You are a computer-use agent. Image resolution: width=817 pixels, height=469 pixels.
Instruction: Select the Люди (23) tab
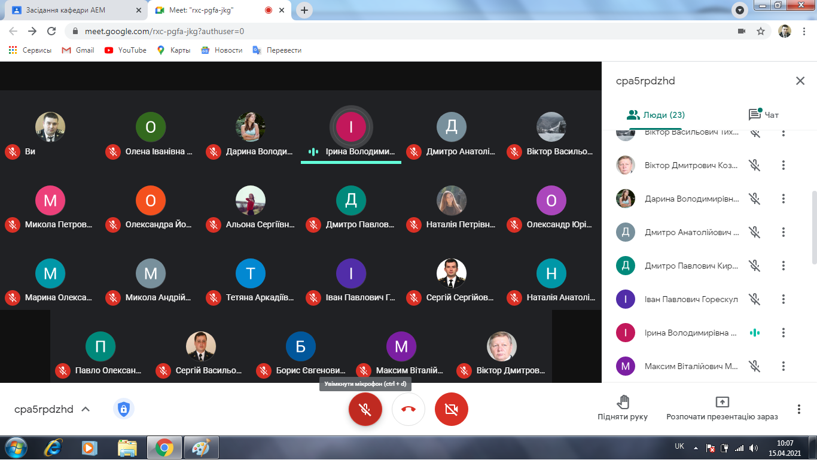point(655,115)
